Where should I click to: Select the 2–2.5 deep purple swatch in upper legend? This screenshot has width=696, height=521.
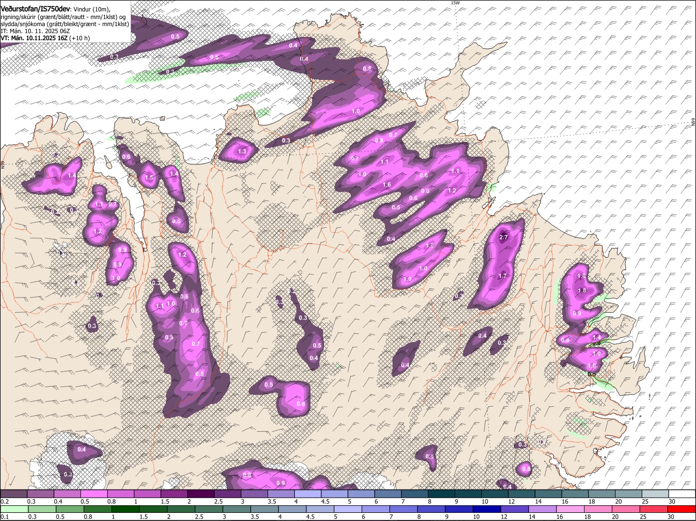point(201,494)
